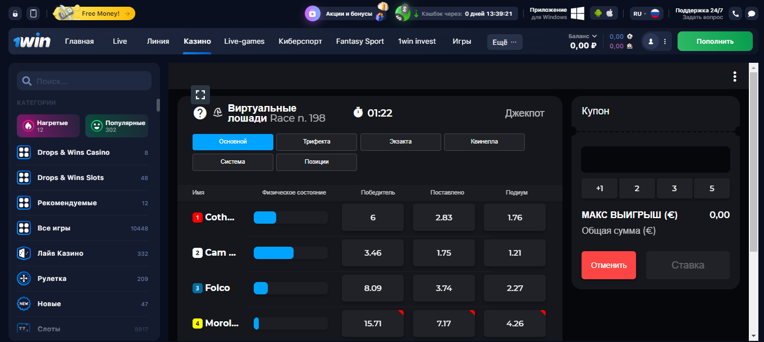Viewport: 764px width, 342px height.
Task: Open Fantasy Sport section
Action: tap(360, 41)
